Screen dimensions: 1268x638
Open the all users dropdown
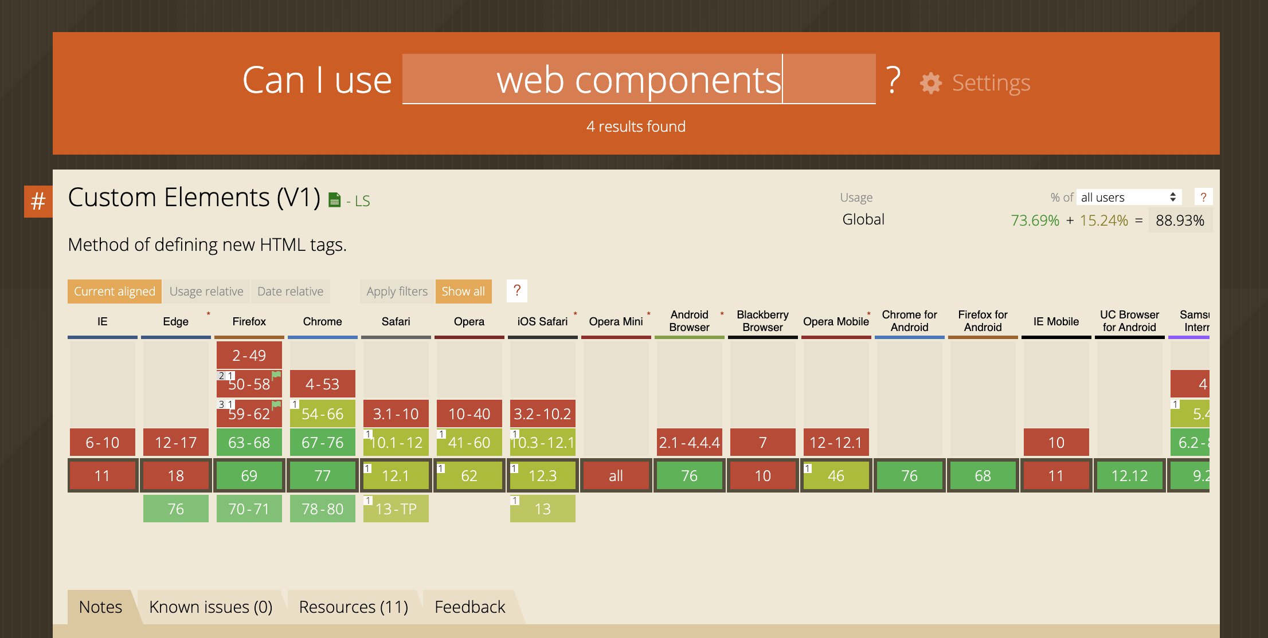tap(1128, 197)
